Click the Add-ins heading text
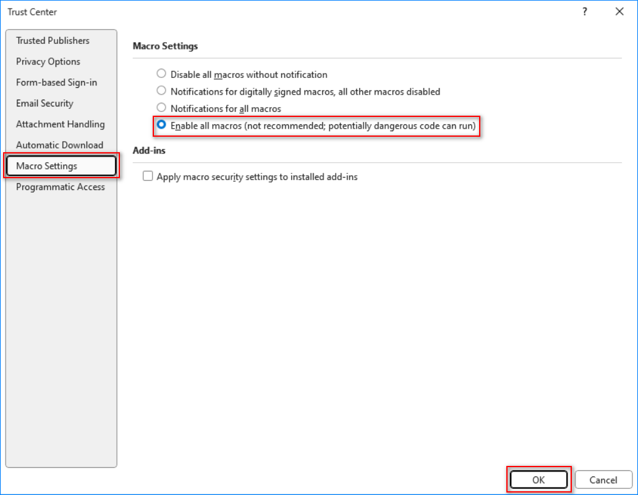Image resolution: width=638 pixels, height=495 pixels. pyautogui.click(x=149, y=150)
